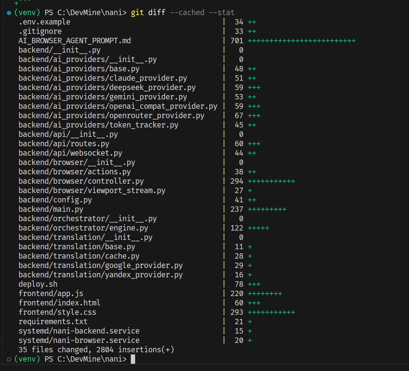The width and height of the screenshot is (409, 371).
Task: Open the deploy.sh file link
Action: click(x=38, y=284)
